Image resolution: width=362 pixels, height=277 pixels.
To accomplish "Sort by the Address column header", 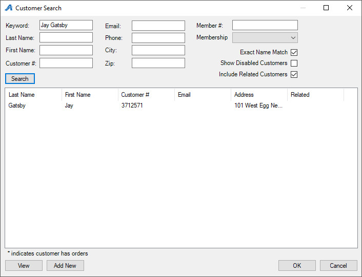I will [x=259, y=95].
